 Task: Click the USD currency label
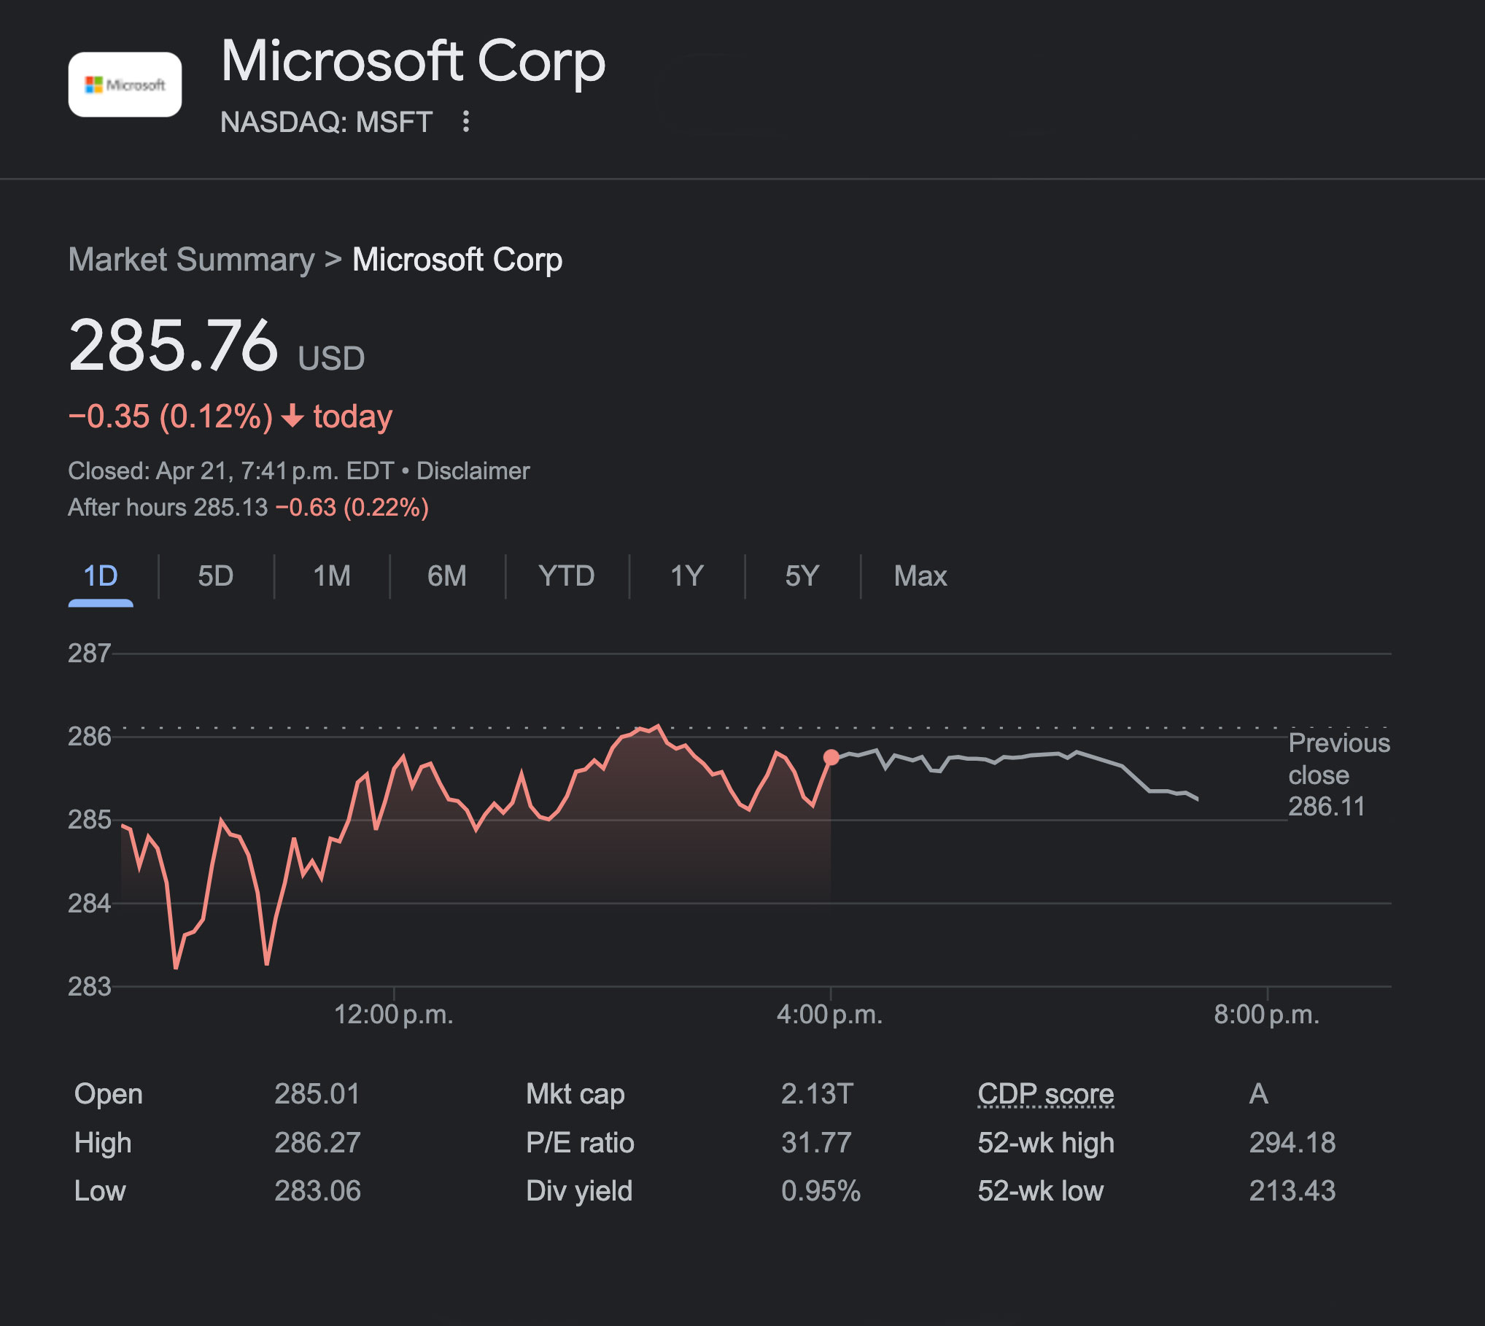[x=331, y=359]
